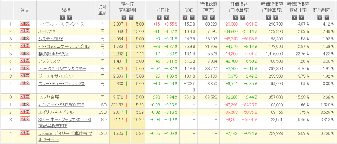
Task: Place order for システム情報 via 注文
Action: pos(25,38)
